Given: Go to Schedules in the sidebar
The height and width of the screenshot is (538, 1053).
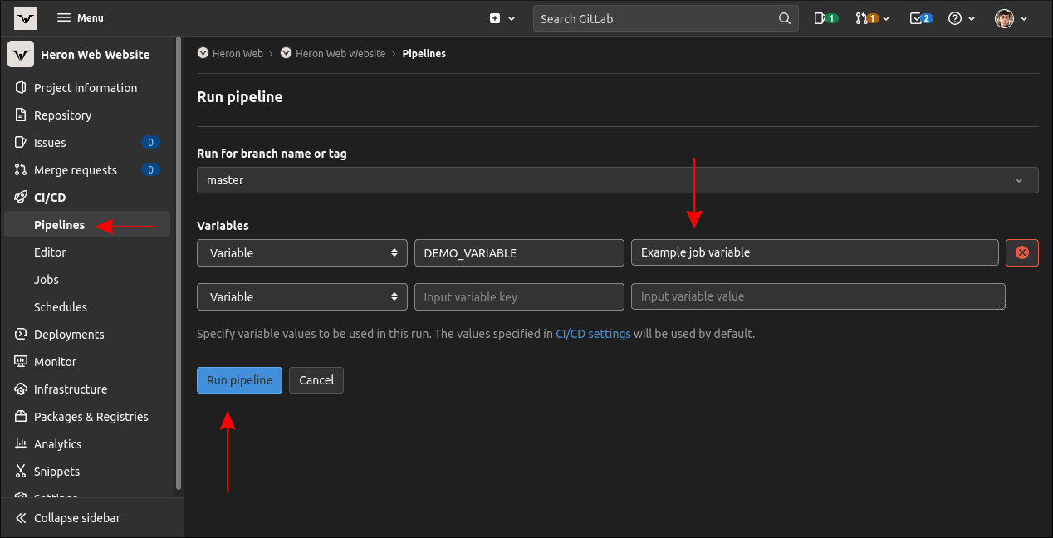Looking at the screenshot, I should 61,307.
